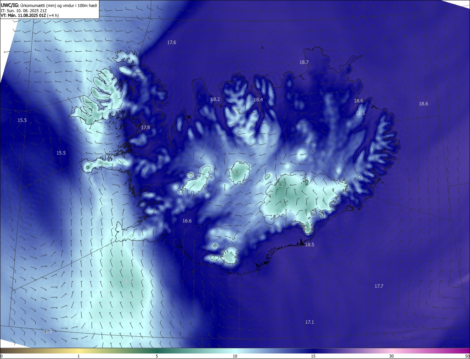This screenshot has height=359, width=470.
Task: Click the 10 tick on the color scale
Action: point(235,356)
